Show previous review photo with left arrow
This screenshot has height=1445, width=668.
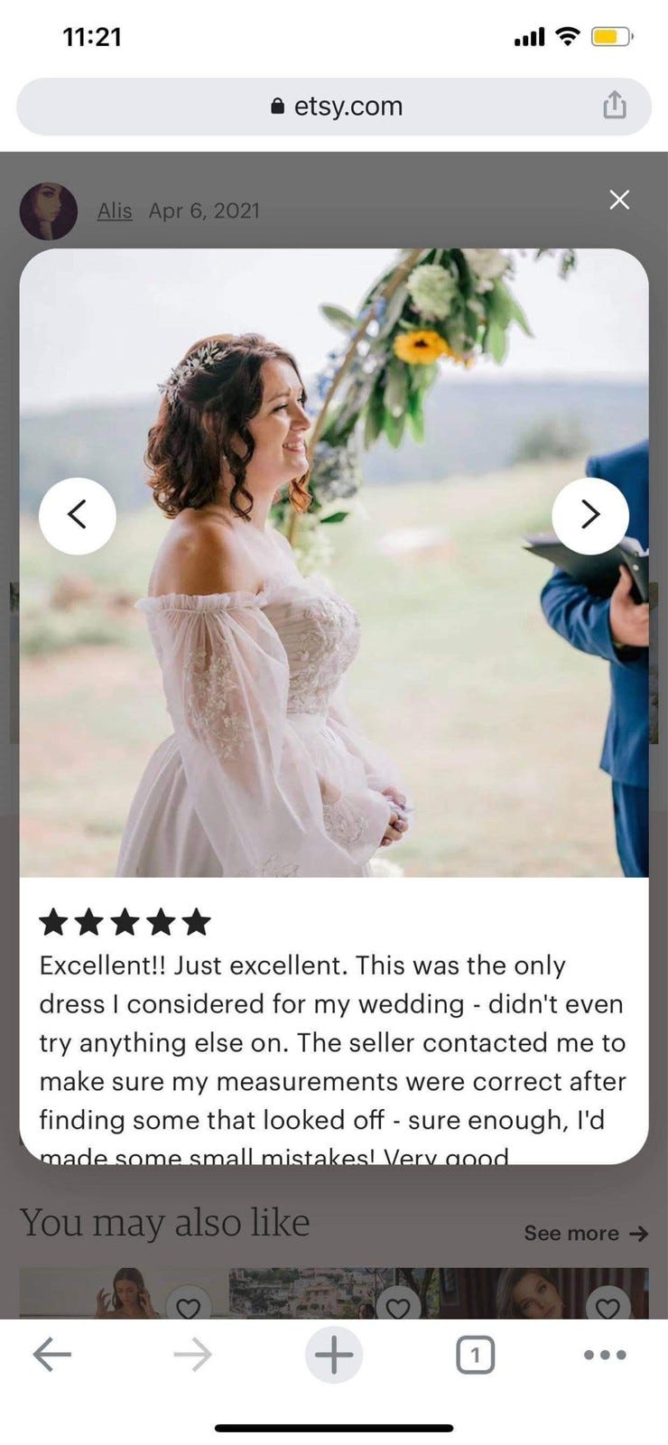pos(78,516)
